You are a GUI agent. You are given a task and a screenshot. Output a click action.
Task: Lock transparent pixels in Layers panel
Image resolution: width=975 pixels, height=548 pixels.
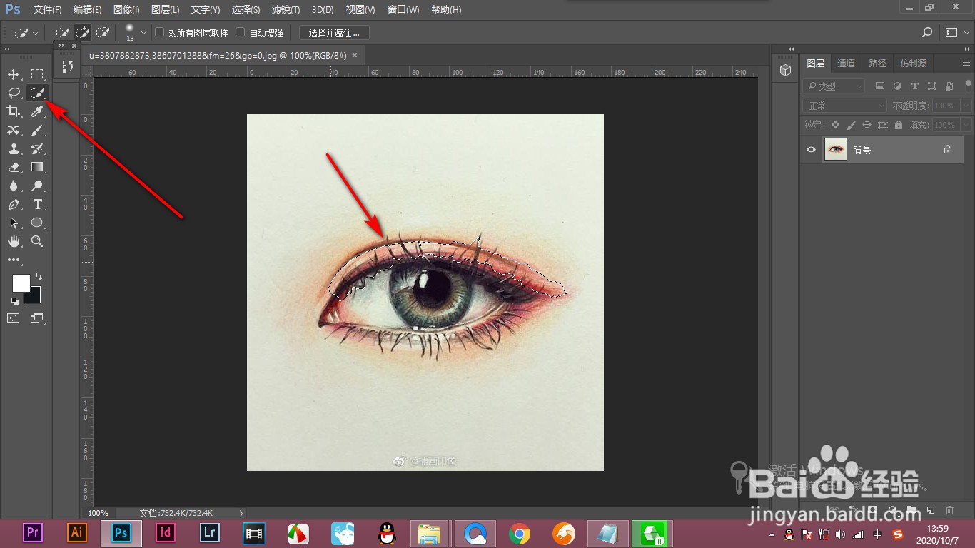pyautogui.click(x=835, y=124)
